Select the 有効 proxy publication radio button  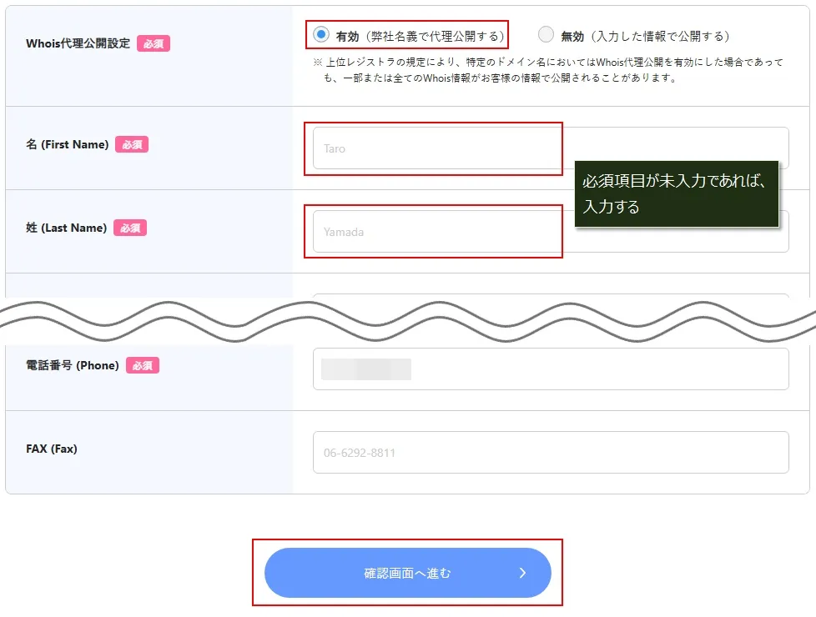(x=321, y=35)
